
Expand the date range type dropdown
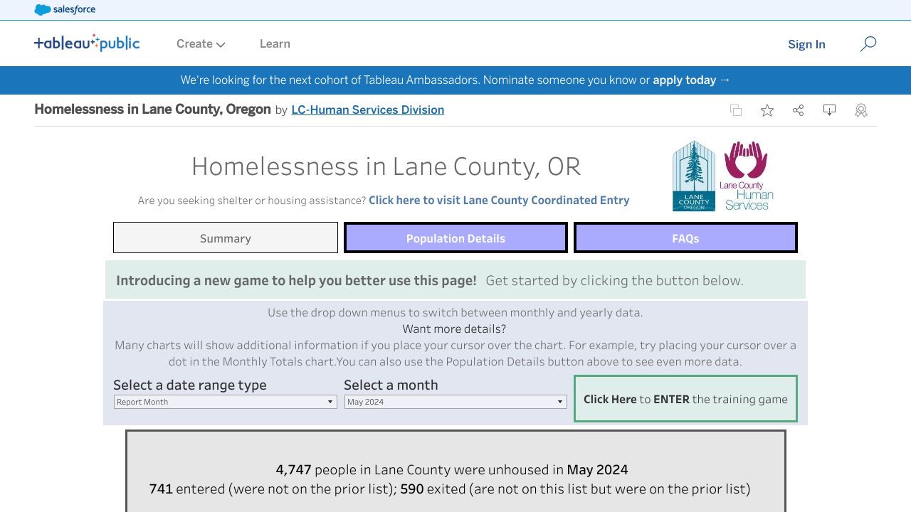pyautogui.click(x=225, y=401)
